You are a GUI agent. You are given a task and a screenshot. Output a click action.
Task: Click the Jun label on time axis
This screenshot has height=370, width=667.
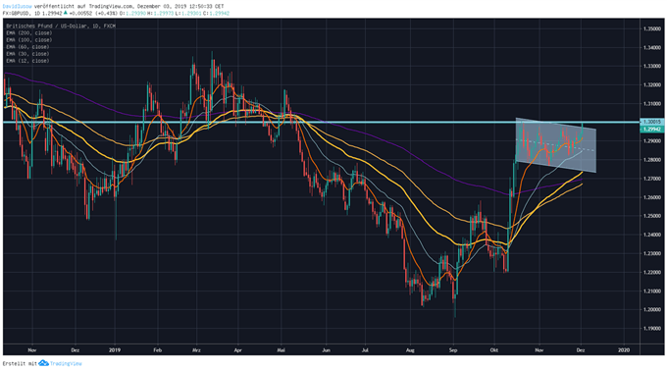pyautogui.click(x=327, y=350)
